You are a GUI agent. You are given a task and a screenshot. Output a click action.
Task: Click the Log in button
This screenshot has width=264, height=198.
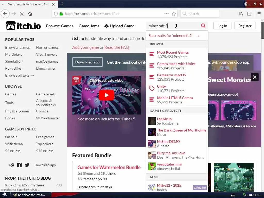point(222,26)
